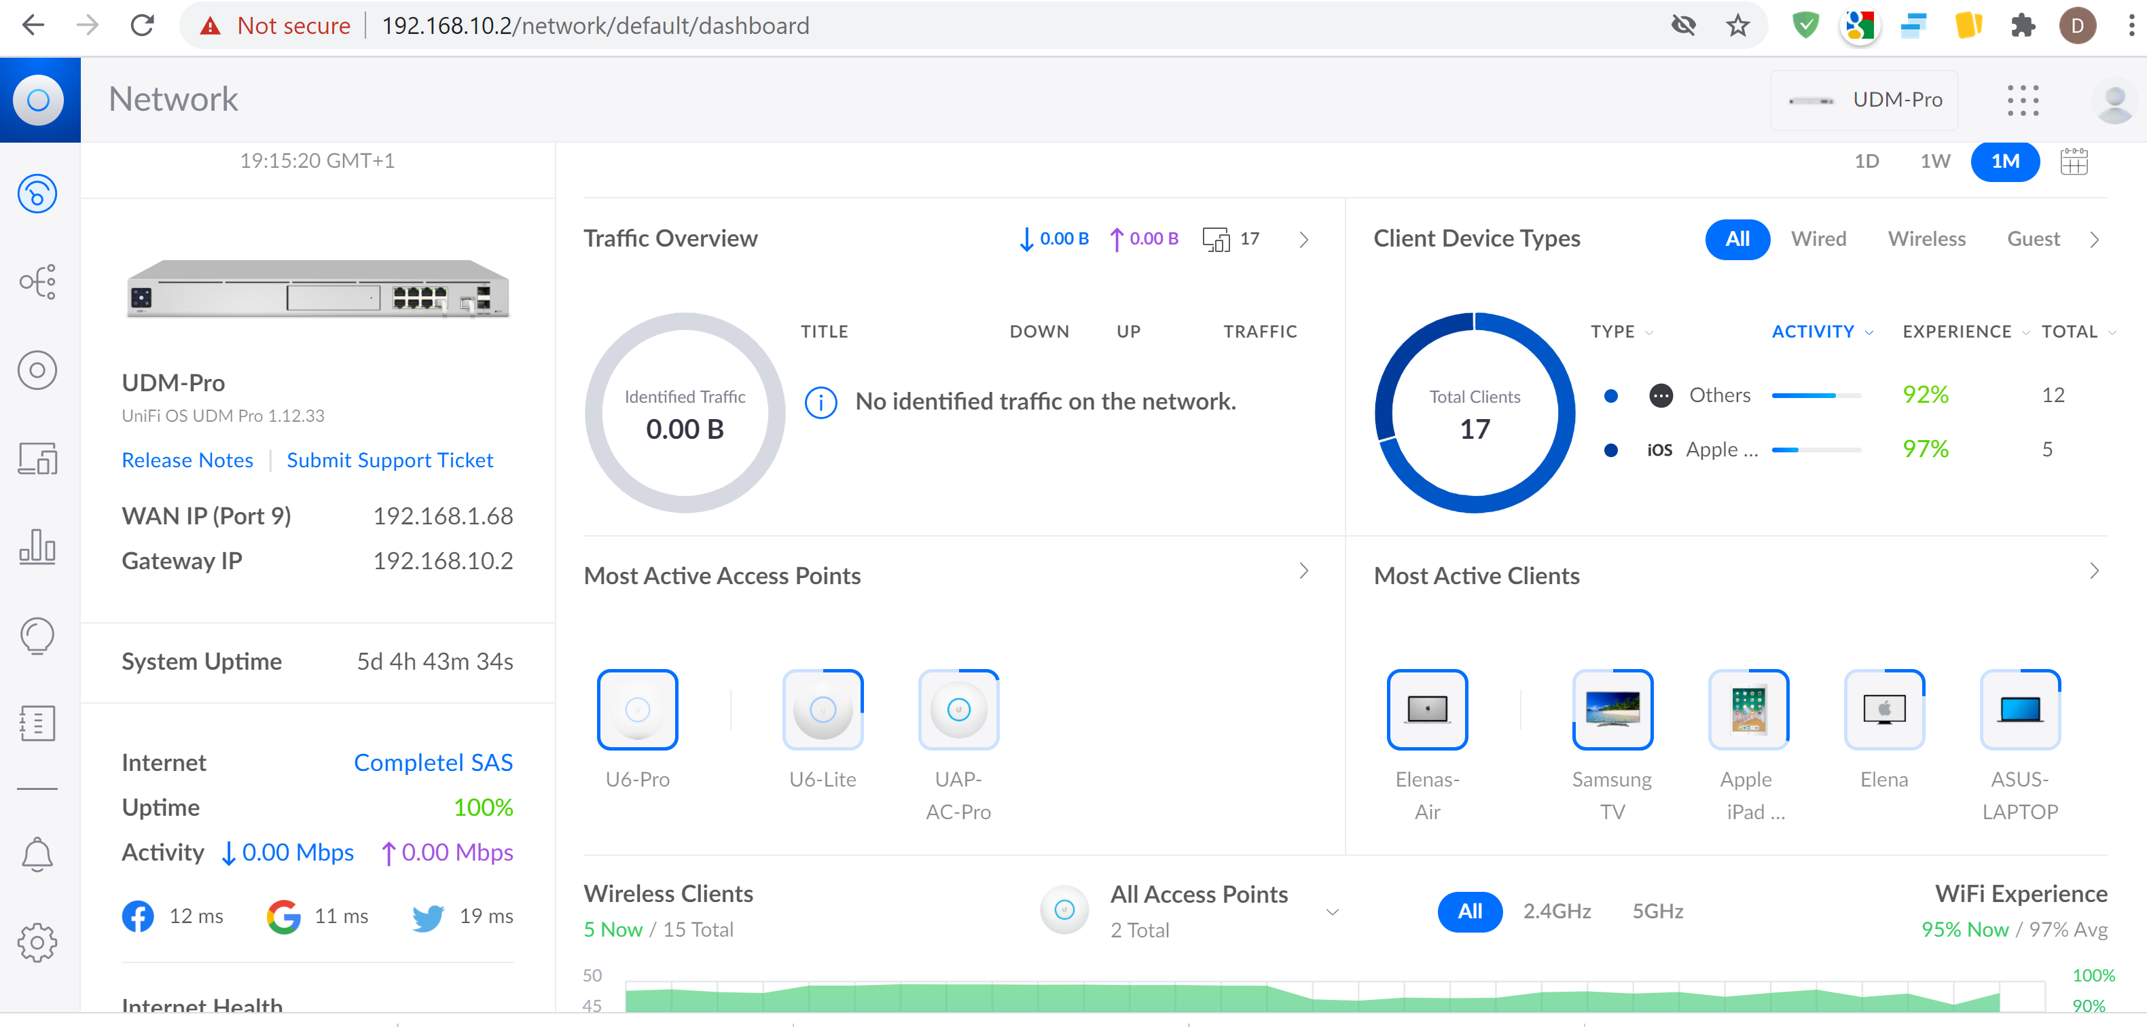Click the Not secure site warning

(274, 26)
